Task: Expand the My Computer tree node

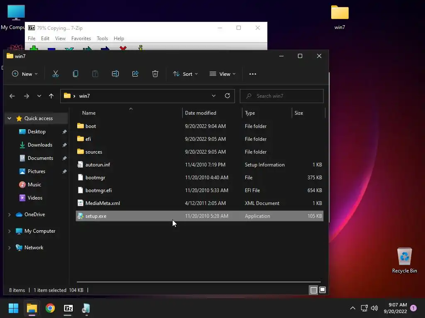Action: [x=10, y=231]
